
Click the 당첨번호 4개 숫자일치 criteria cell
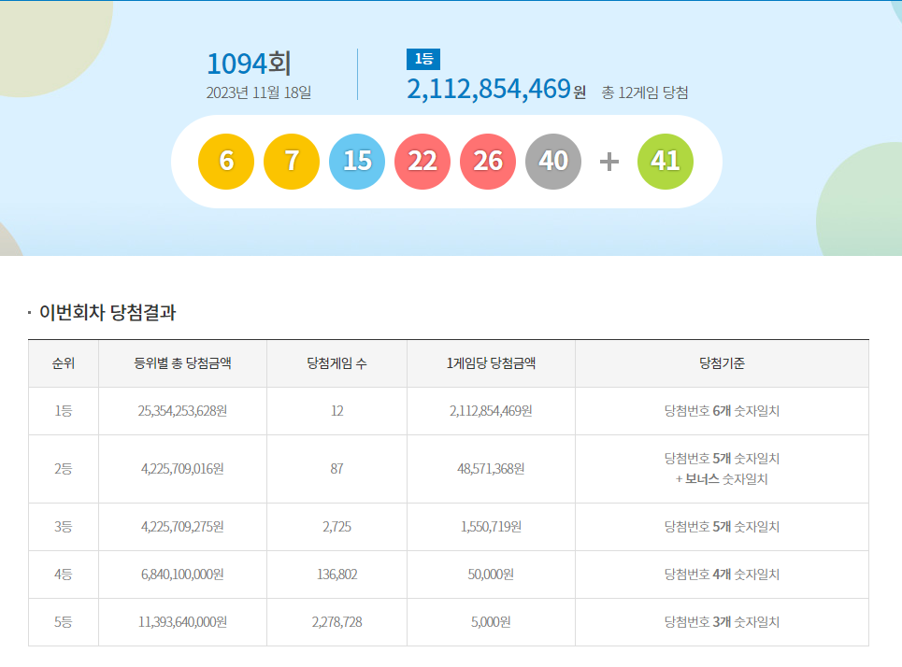tap(722, 575)
